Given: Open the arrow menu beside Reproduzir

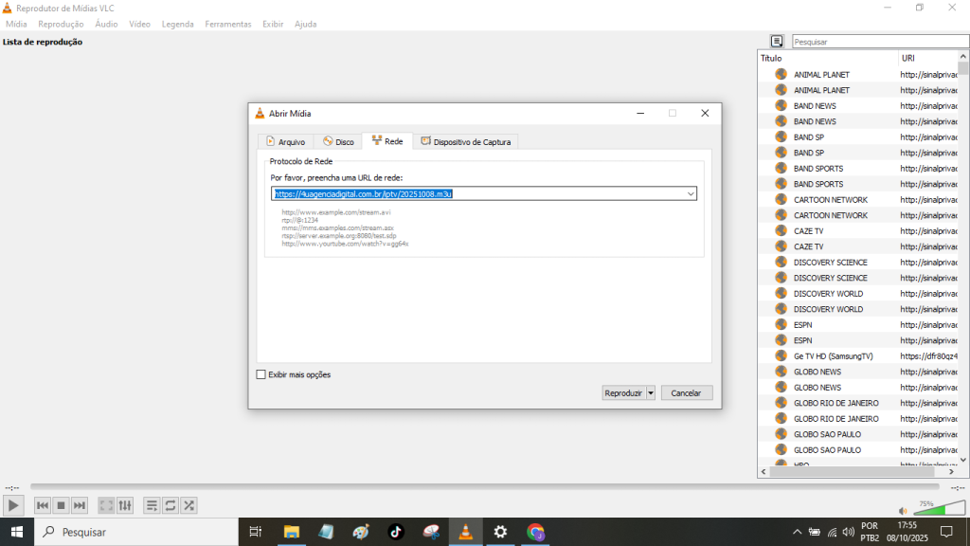Looking at the screenshot, I should click(x=651, y=392).
